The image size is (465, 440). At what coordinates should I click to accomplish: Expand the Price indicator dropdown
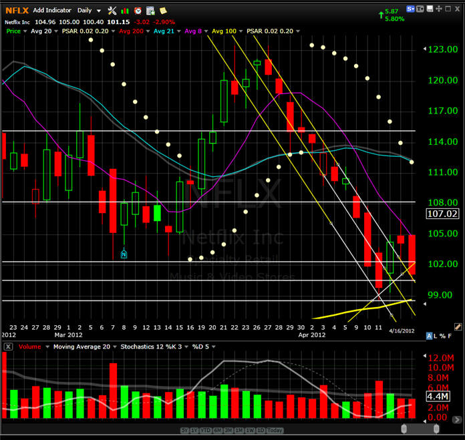tap(25, 31)
